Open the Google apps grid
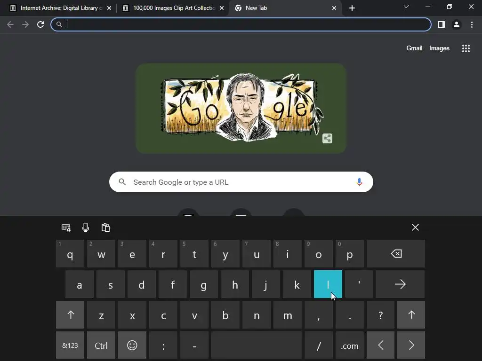Screen dimensions: 482x361 466,48
